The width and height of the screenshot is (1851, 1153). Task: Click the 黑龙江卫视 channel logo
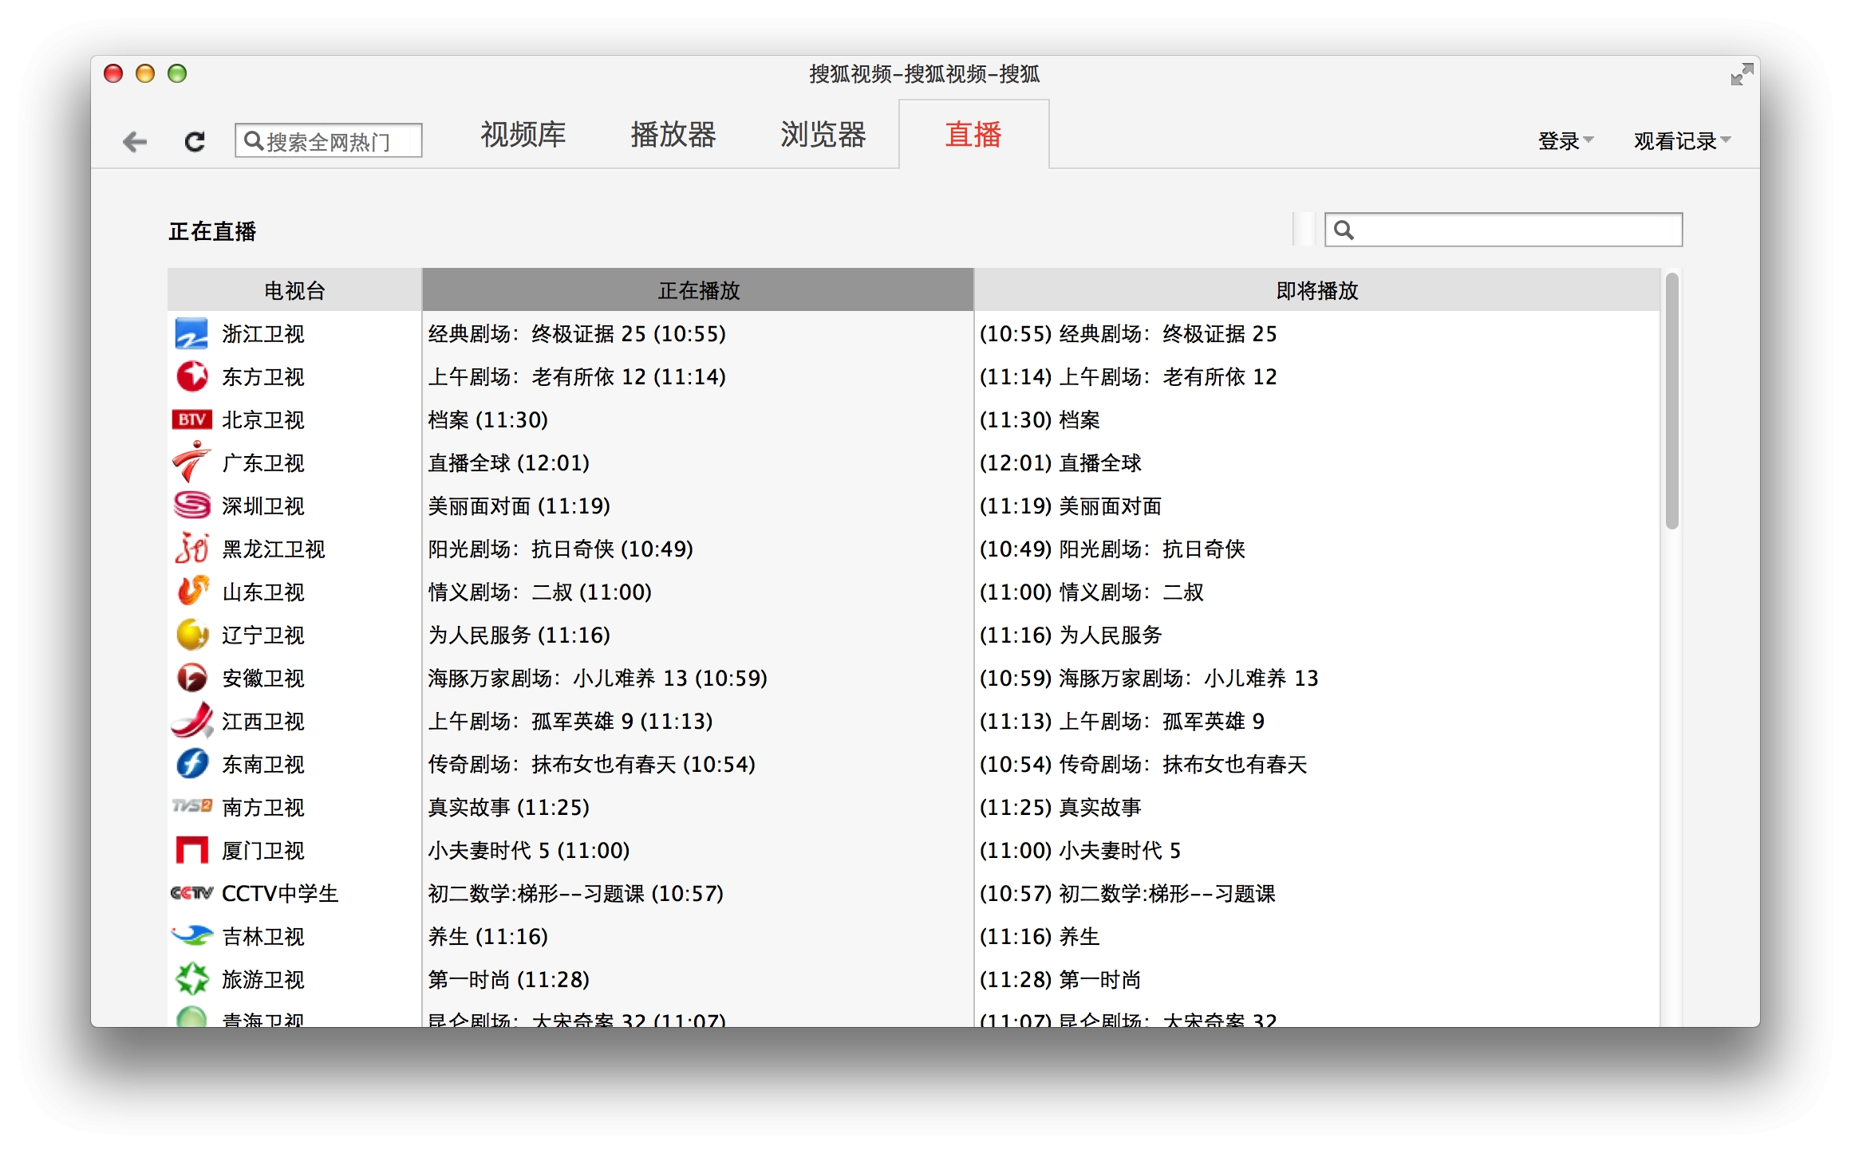tap(191, 549)
